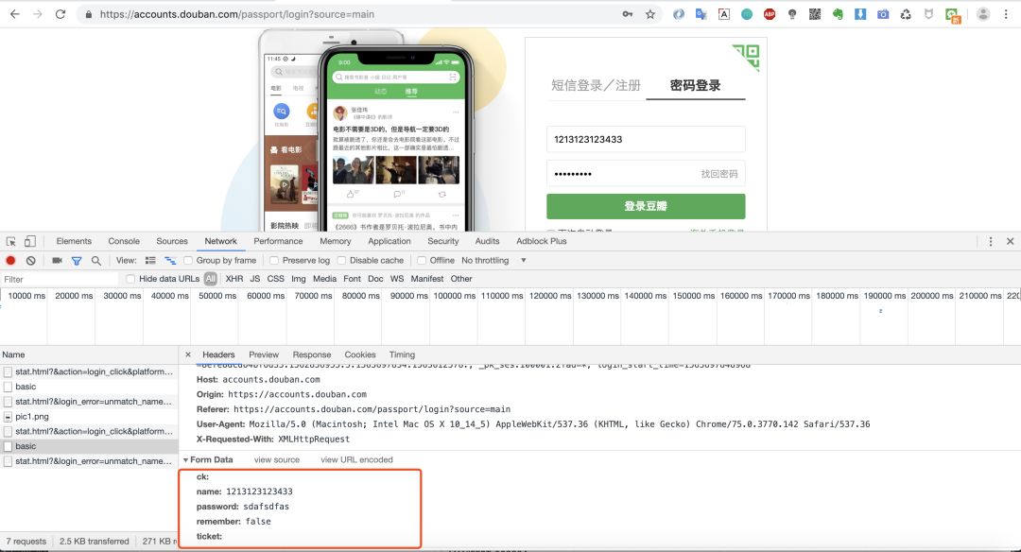This screenshot has height=552, width=1021.
Task: Open network search with the magnifier icon
Action: (95, 260)
